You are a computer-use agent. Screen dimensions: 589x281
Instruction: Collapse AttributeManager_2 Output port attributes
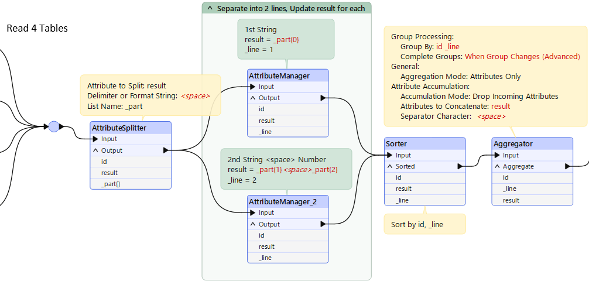(x=252, y=224)
